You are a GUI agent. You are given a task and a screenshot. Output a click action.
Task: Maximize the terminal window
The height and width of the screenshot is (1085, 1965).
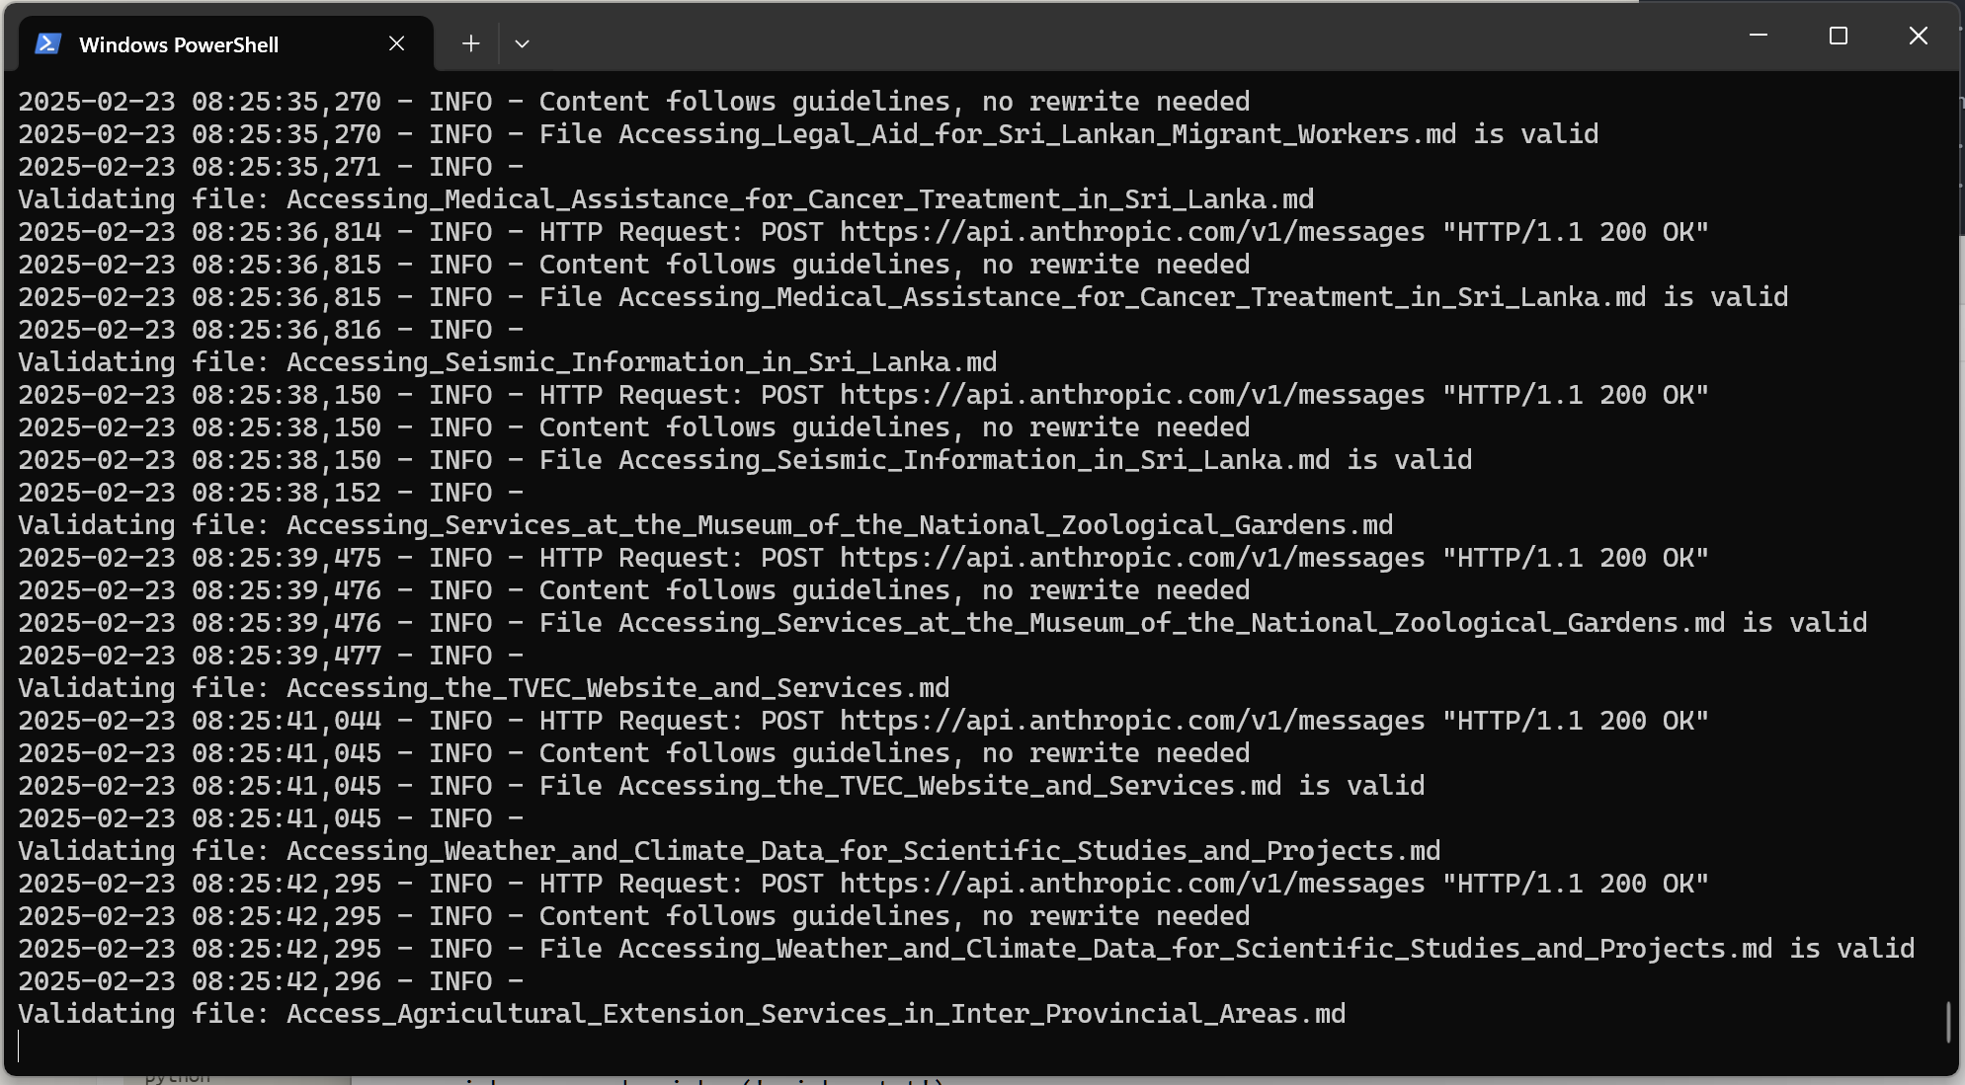1839,36
